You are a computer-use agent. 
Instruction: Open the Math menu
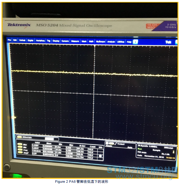point(91,41)
